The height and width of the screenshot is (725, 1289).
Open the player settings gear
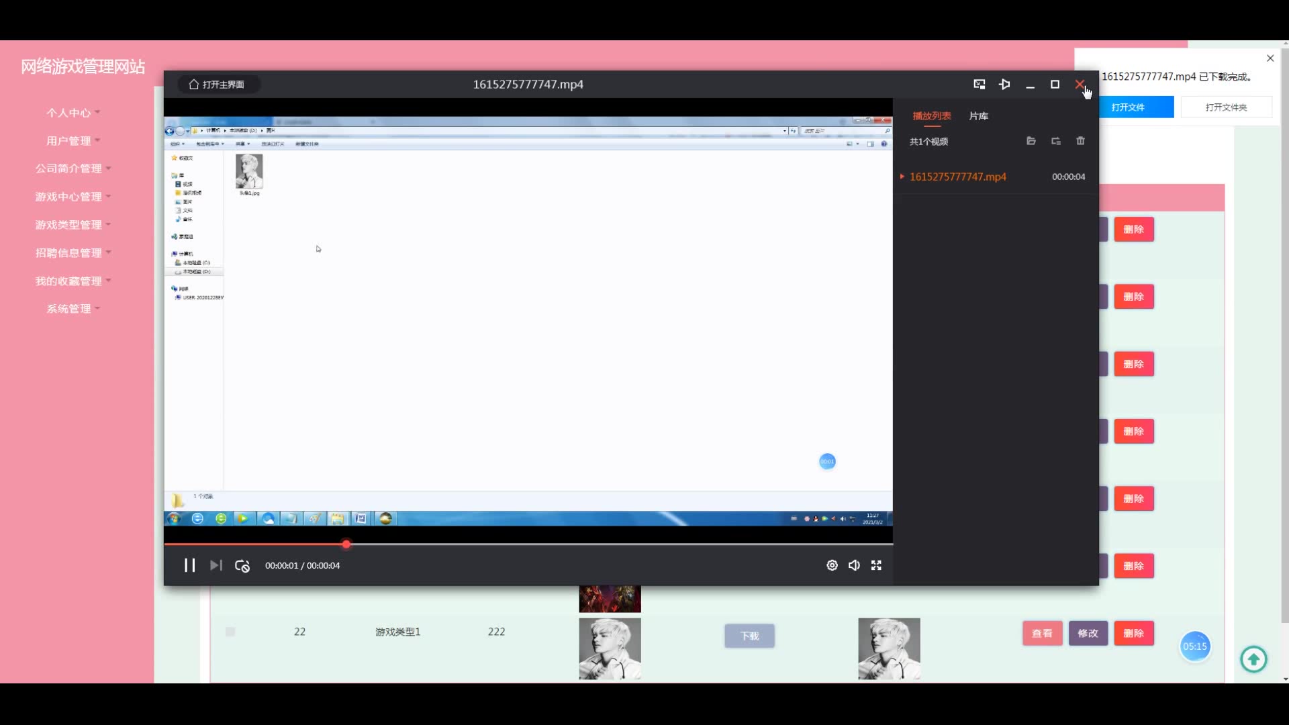click(832, 565)
